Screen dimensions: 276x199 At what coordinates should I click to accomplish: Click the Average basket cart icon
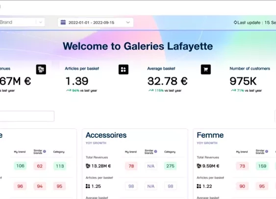[206, 70]
